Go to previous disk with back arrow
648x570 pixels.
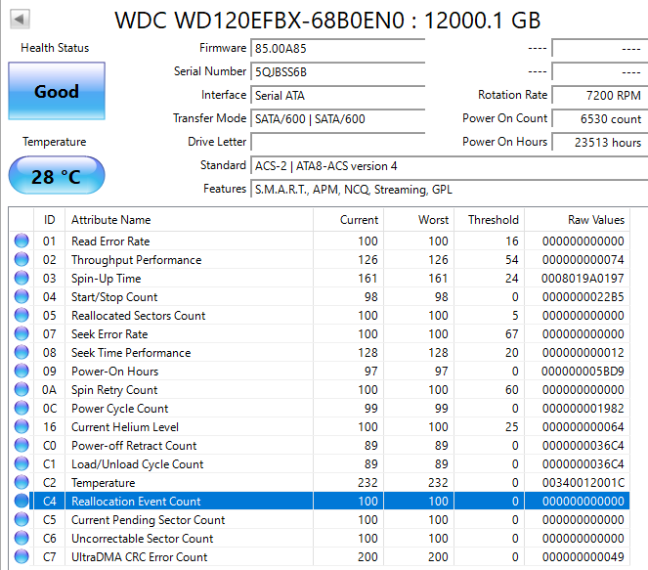coord(20,19)
